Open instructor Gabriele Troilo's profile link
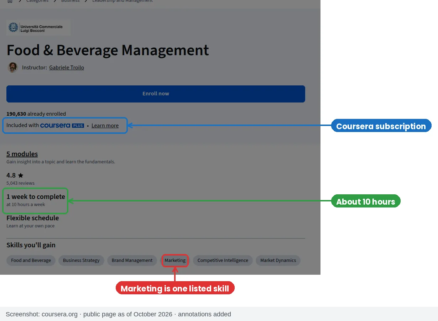 [x=67, y=68]
